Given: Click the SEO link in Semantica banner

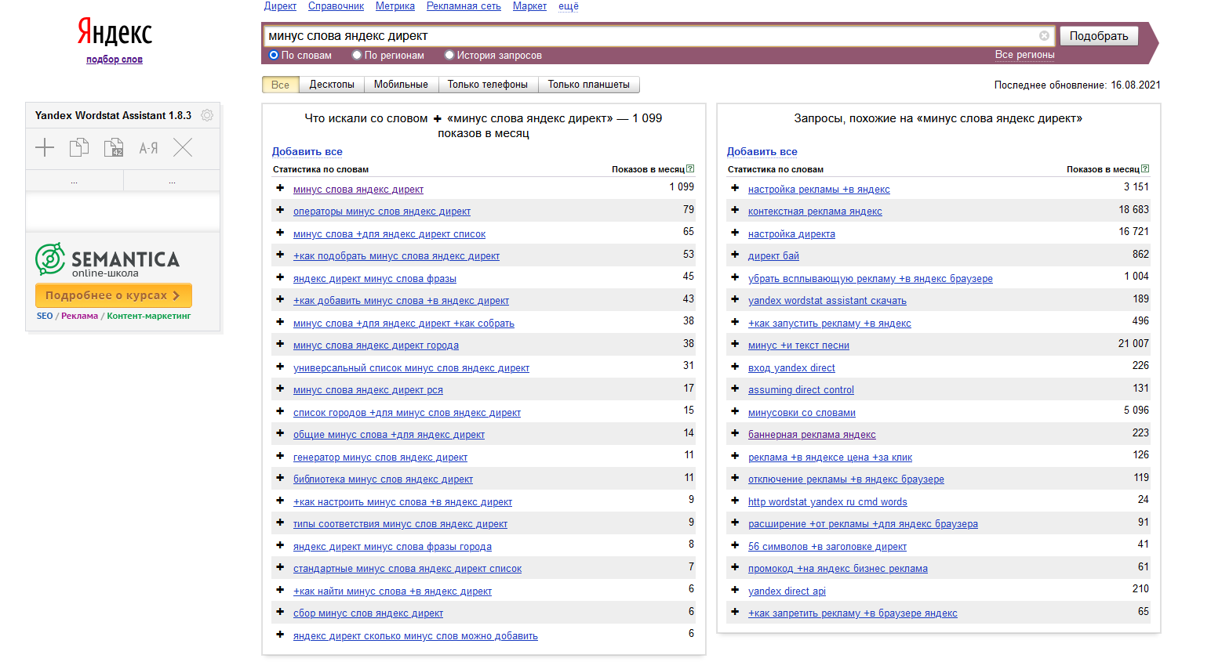Looking at the screenshot, I should pos(45,317).
